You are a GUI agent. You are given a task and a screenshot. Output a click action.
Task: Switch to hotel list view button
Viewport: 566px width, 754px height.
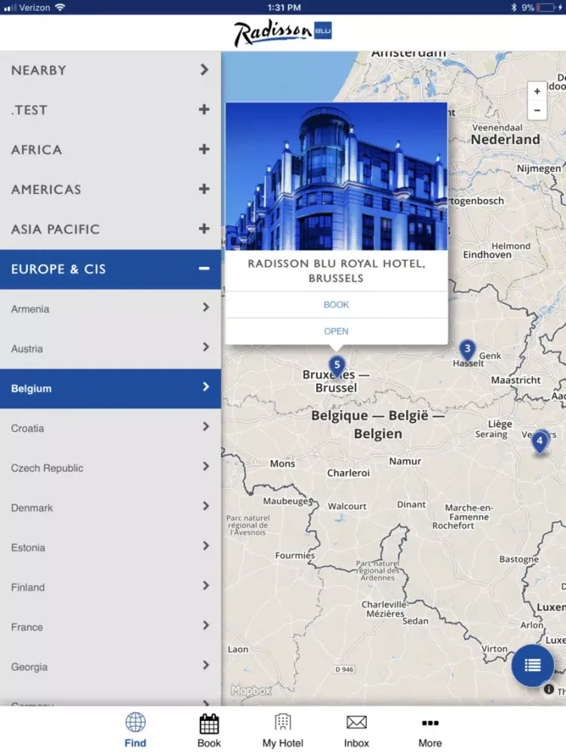point(532,665)
